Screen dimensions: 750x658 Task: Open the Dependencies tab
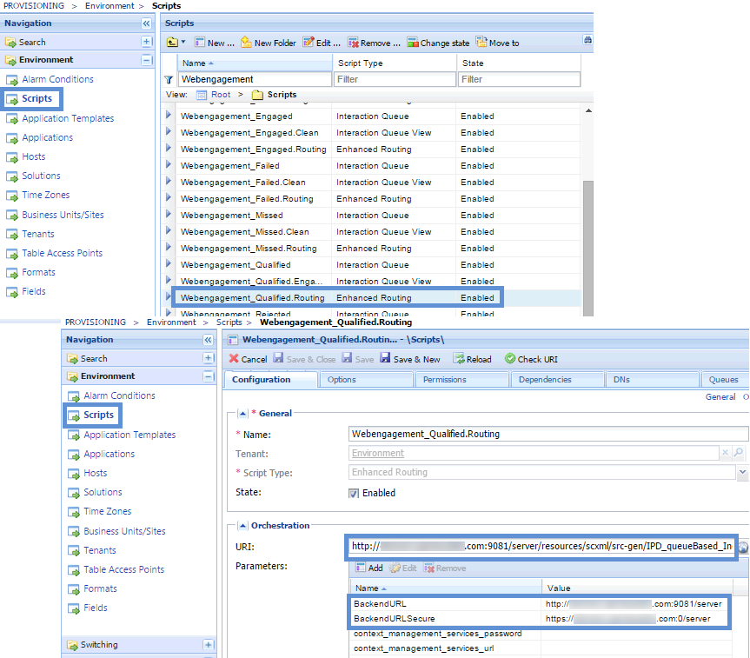545,380
